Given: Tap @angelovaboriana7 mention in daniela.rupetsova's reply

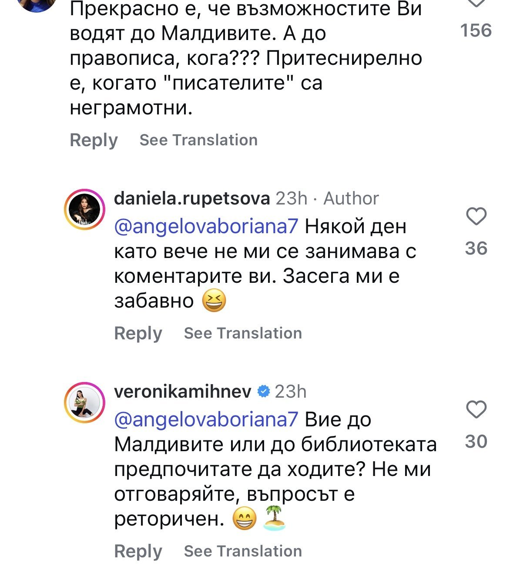Looking at the screenshot, I should [206, 227].
